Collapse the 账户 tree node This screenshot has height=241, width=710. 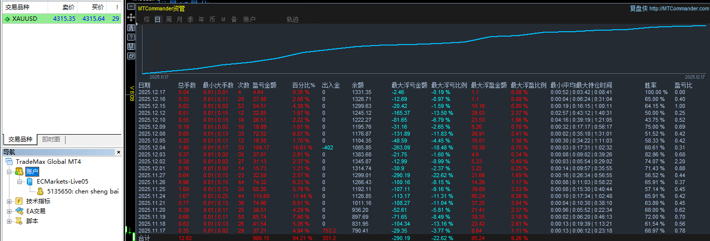(x=9, y=172)
